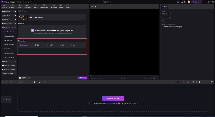
Task: Click the refresh credits icon
Action: click(29, 78)
